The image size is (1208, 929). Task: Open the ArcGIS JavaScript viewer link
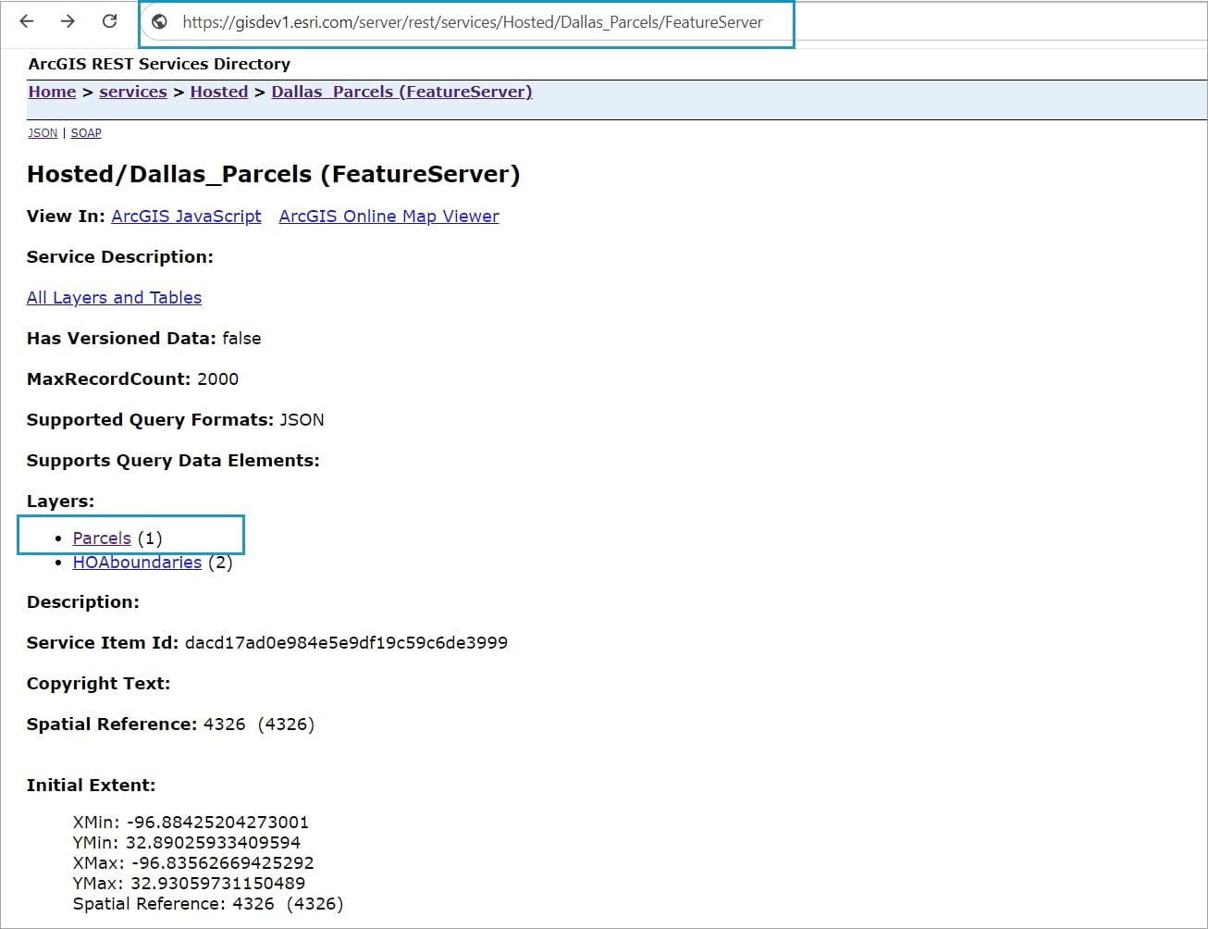click(x=186, y=217)
